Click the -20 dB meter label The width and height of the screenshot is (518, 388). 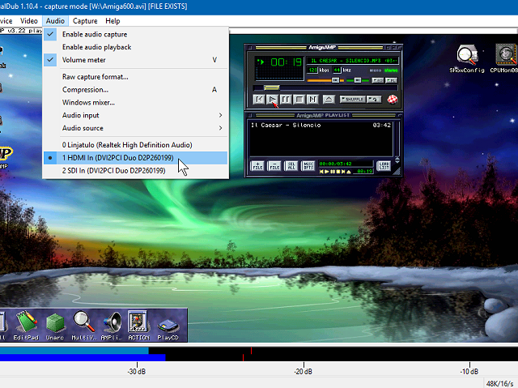point(304,372)
